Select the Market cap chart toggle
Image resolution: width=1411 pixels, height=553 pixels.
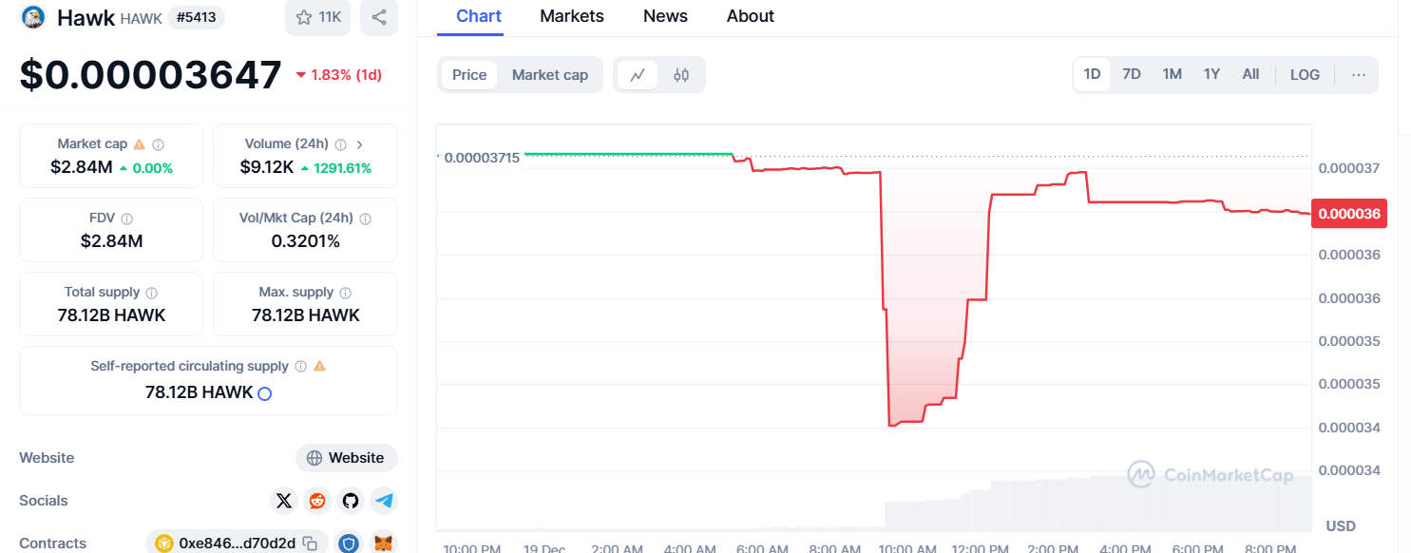click(550, 75)
